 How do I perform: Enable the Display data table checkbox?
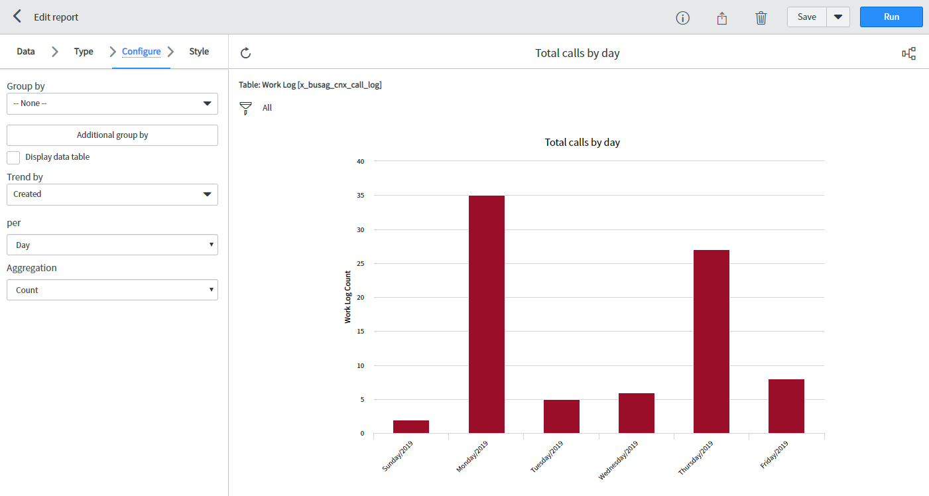click(x=13, y=157)
